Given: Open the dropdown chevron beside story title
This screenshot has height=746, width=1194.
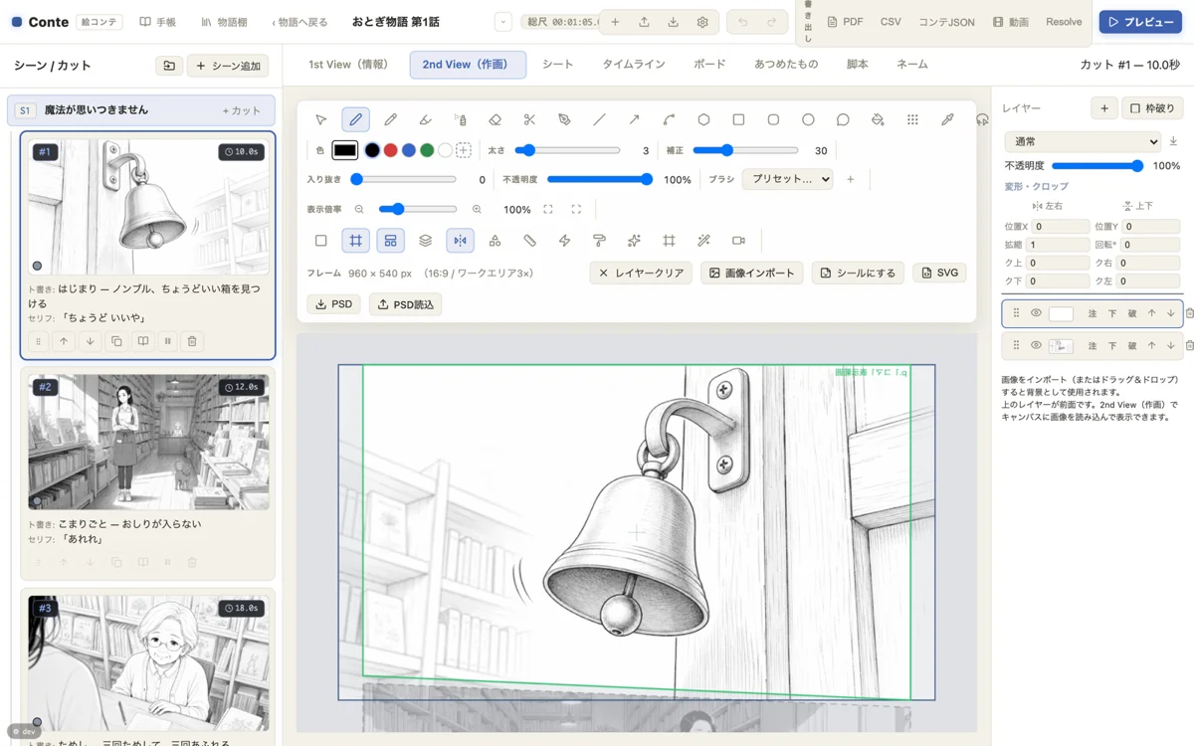Looking at the screenshot, I should (x=503, y=22).
